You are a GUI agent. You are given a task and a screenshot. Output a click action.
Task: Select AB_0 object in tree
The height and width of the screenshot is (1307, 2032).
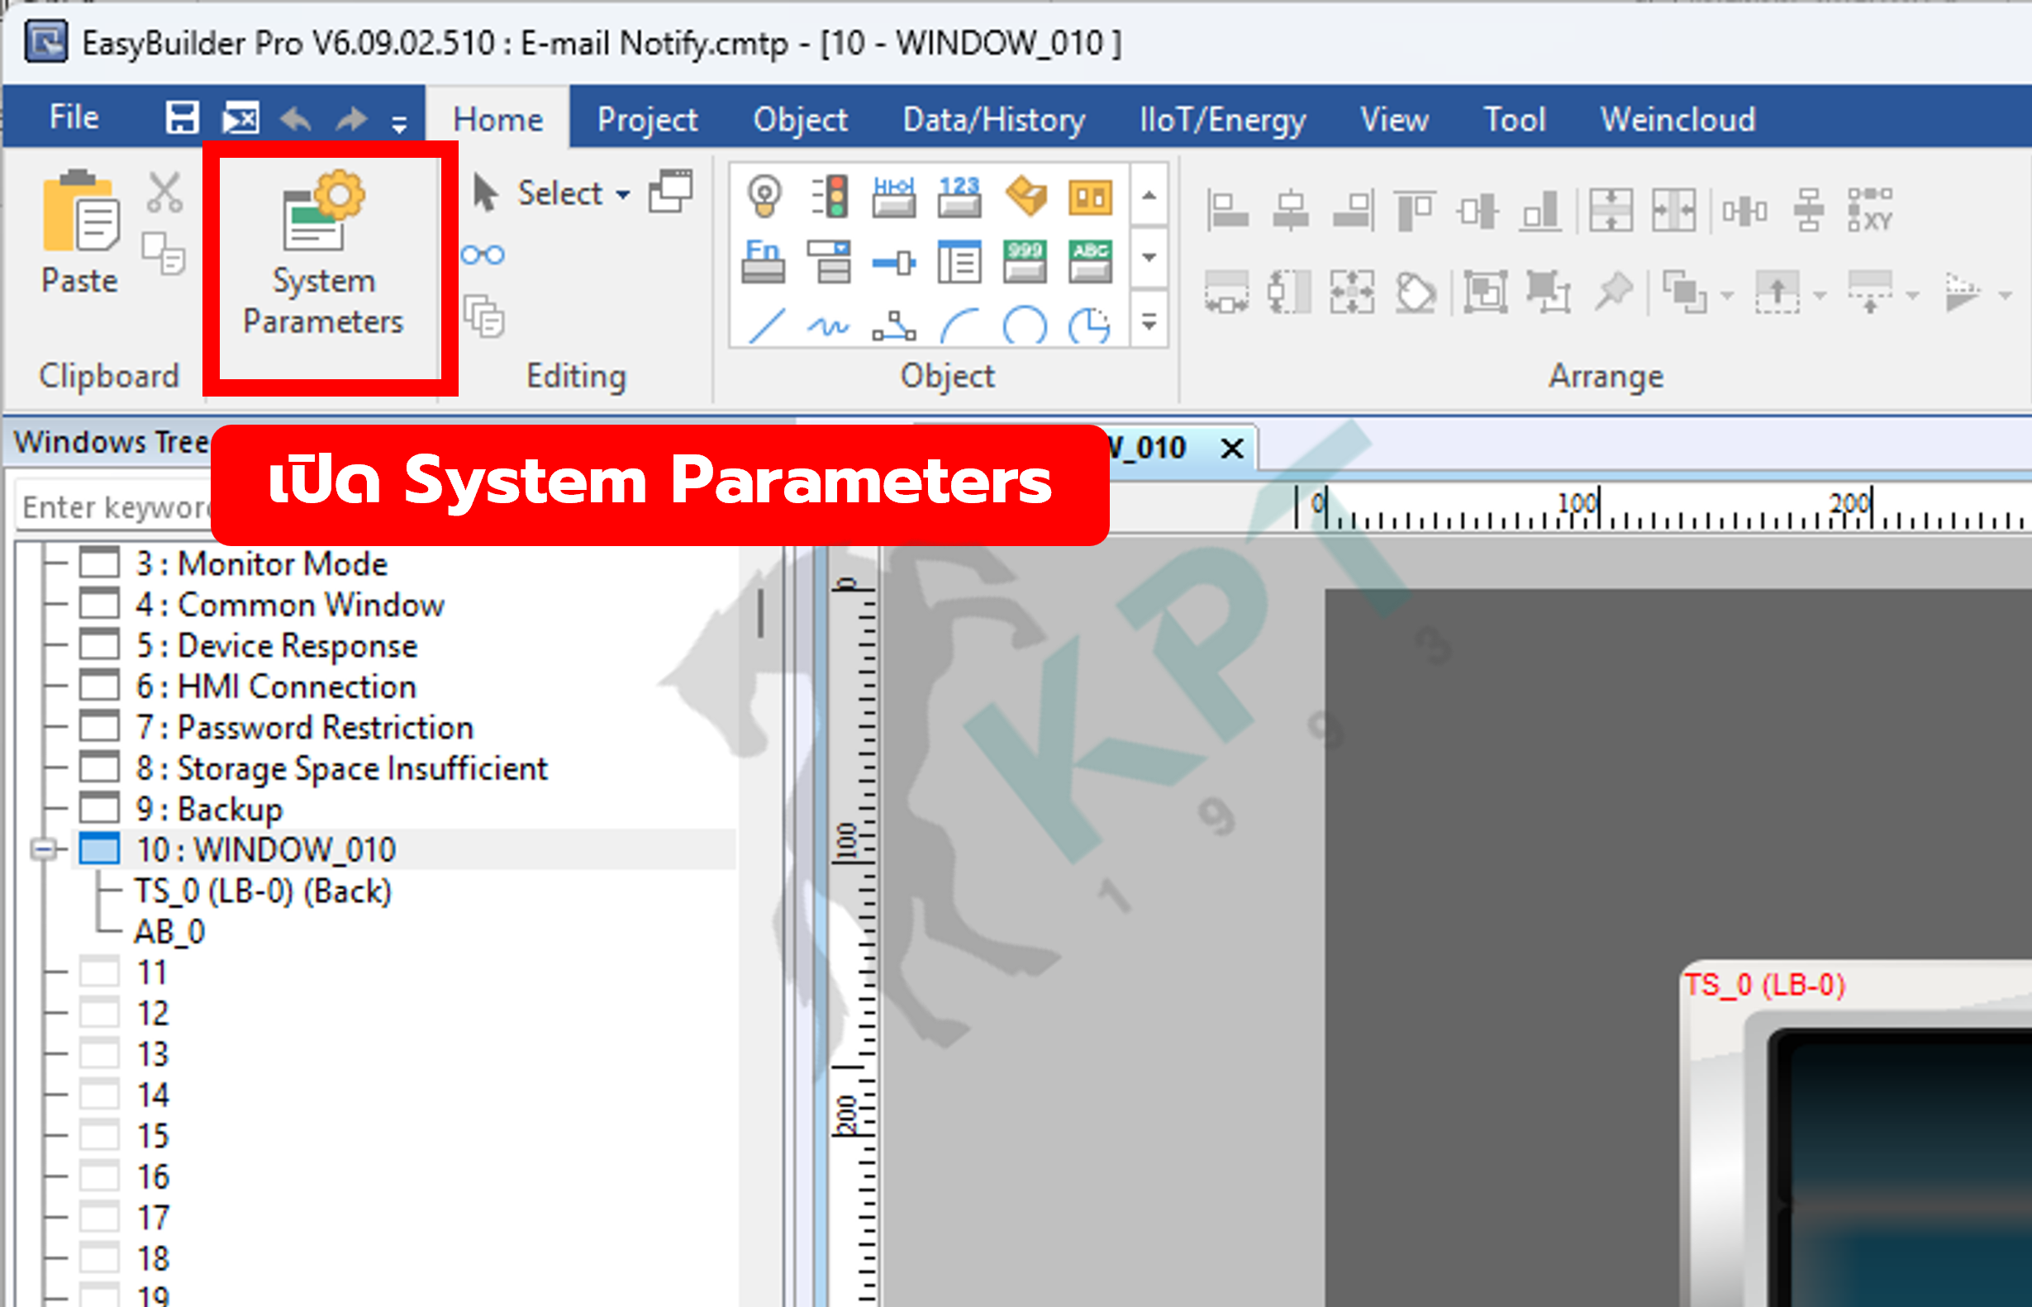coord(169,932)
